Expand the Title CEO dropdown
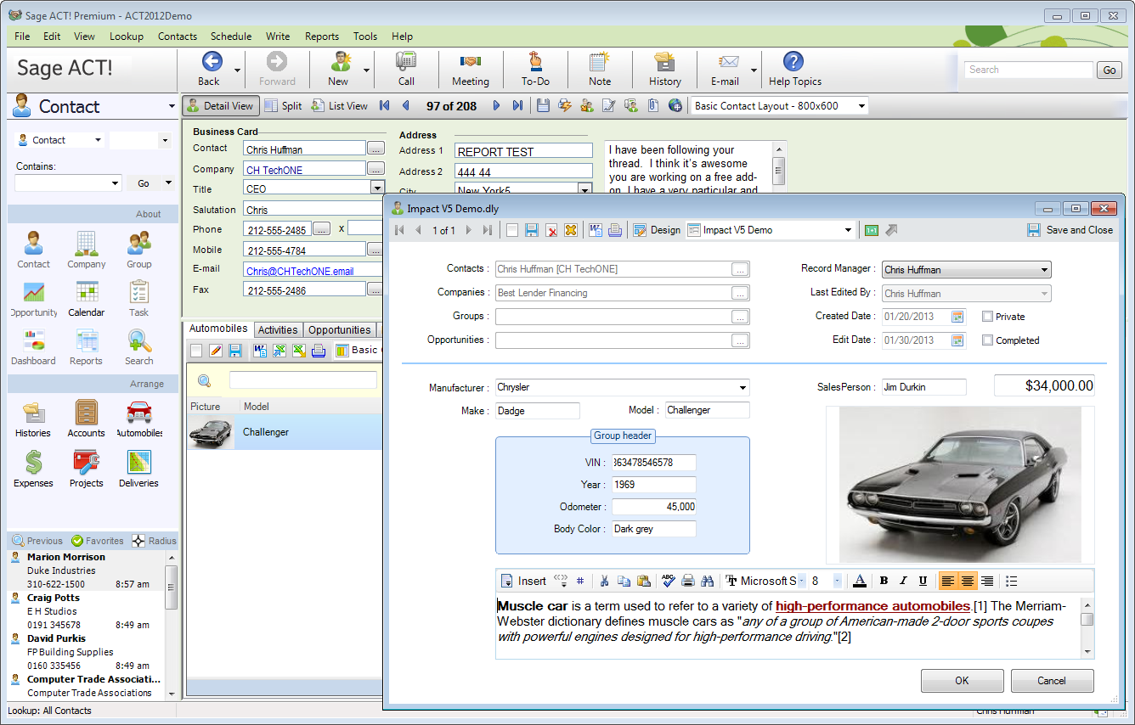The height and width of the screenshot is (725, 1135). tap(377, 188)
